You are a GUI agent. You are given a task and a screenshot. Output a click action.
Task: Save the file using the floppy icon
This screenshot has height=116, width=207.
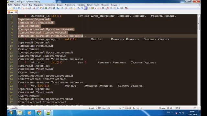tap(16, 8)
